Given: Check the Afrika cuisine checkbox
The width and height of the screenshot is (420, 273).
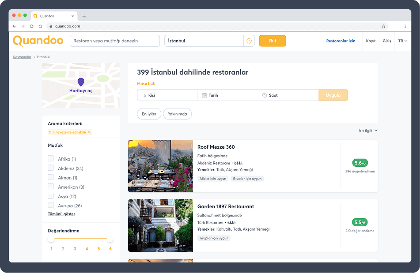Looking at the screenshot, I should coord(51,159).
